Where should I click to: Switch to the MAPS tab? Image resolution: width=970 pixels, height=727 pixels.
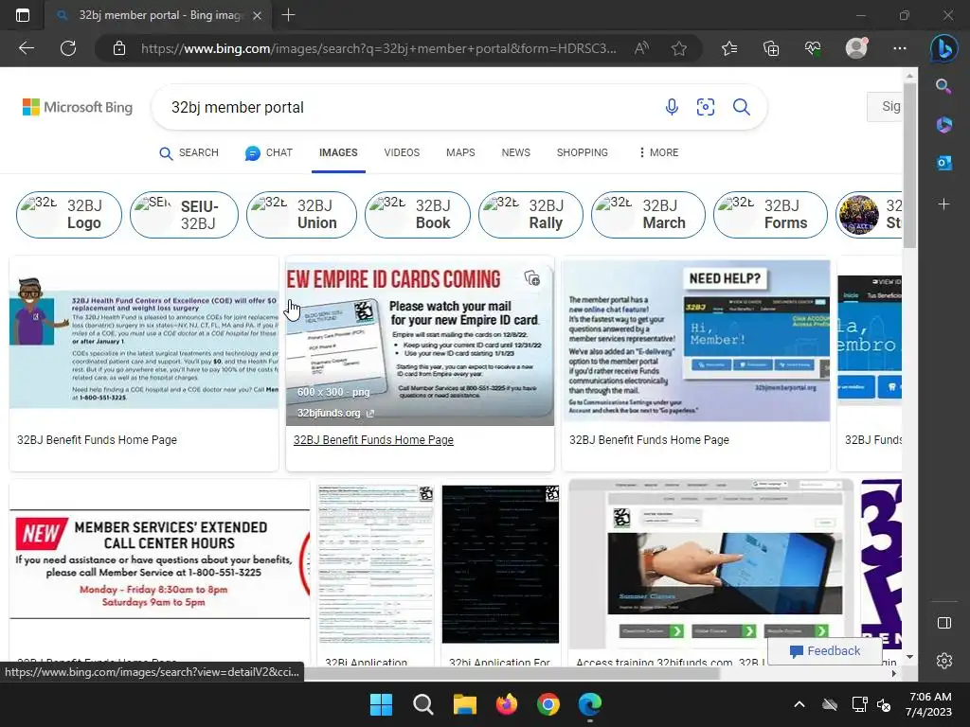460,152
